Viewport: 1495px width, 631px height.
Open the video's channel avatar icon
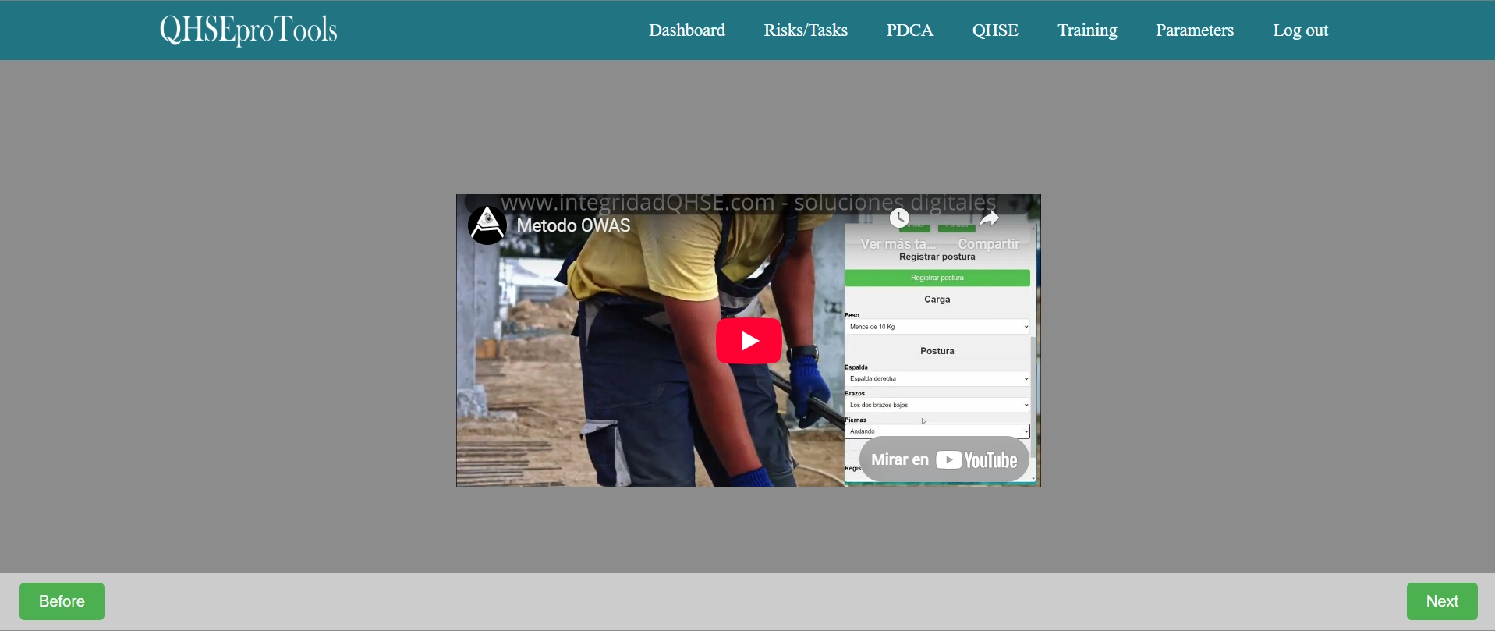[x=487, y=225]
